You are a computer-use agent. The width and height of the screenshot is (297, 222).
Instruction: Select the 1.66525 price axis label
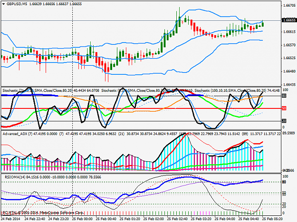point(289,58)
